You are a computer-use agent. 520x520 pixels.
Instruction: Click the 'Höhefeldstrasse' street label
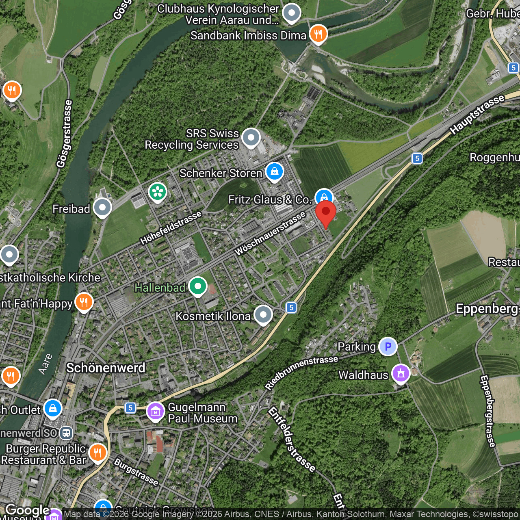point(171,228)
